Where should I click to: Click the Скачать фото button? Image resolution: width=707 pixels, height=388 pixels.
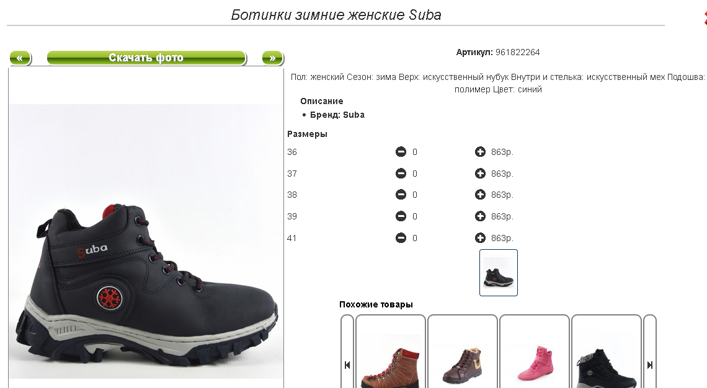pos(146,58)
